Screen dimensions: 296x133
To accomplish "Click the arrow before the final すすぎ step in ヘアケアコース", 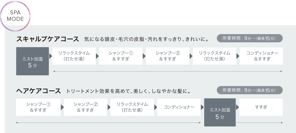I will (237, 107).
